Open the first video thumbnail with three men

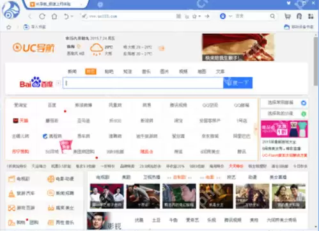click(x=107, y=196)
